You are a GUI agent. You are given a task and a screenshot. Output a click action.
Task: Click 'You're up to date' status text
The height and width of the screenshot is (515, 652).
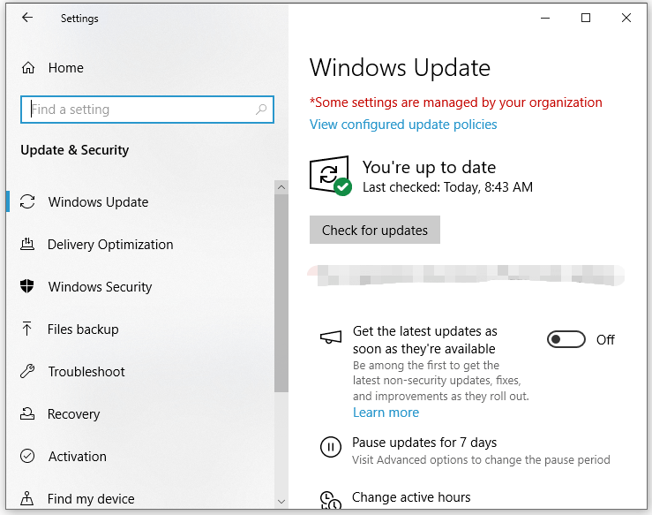(429, 167)
